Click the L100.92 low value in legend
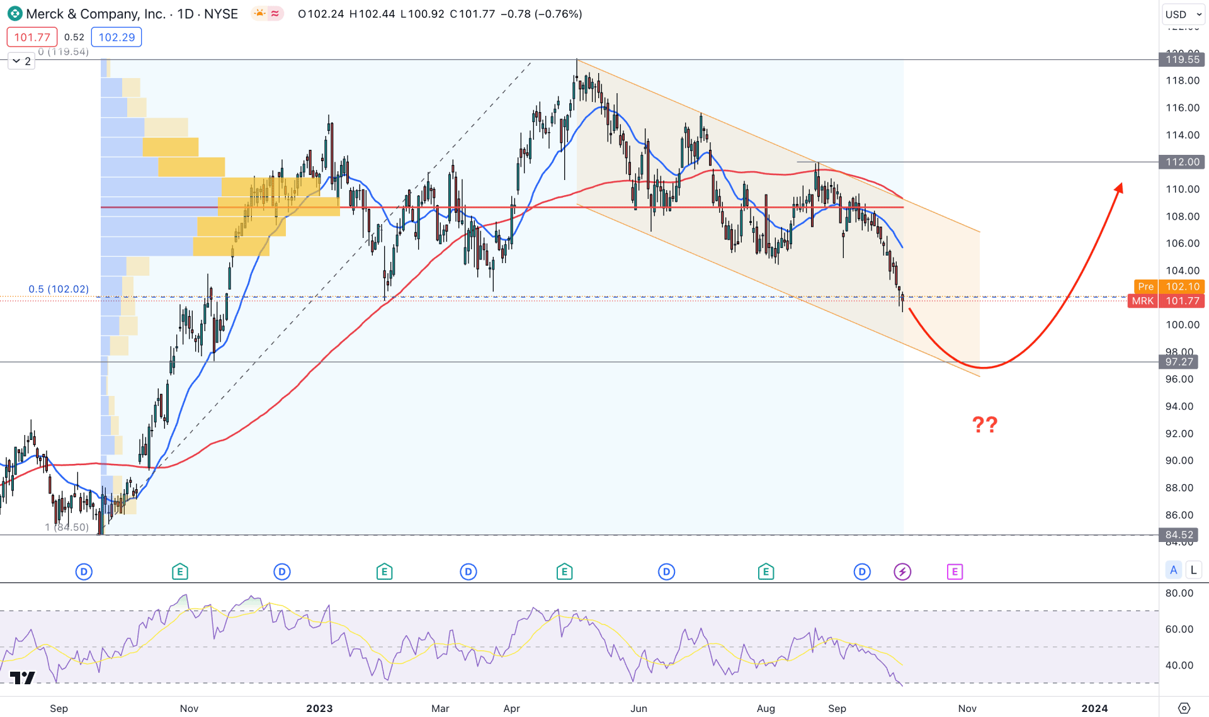This screenshot has width=1209, height=717. (423, 14)
